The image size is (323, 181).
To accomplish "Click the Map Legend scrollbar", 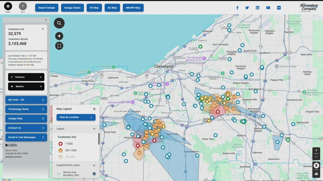I will [99, 139].
